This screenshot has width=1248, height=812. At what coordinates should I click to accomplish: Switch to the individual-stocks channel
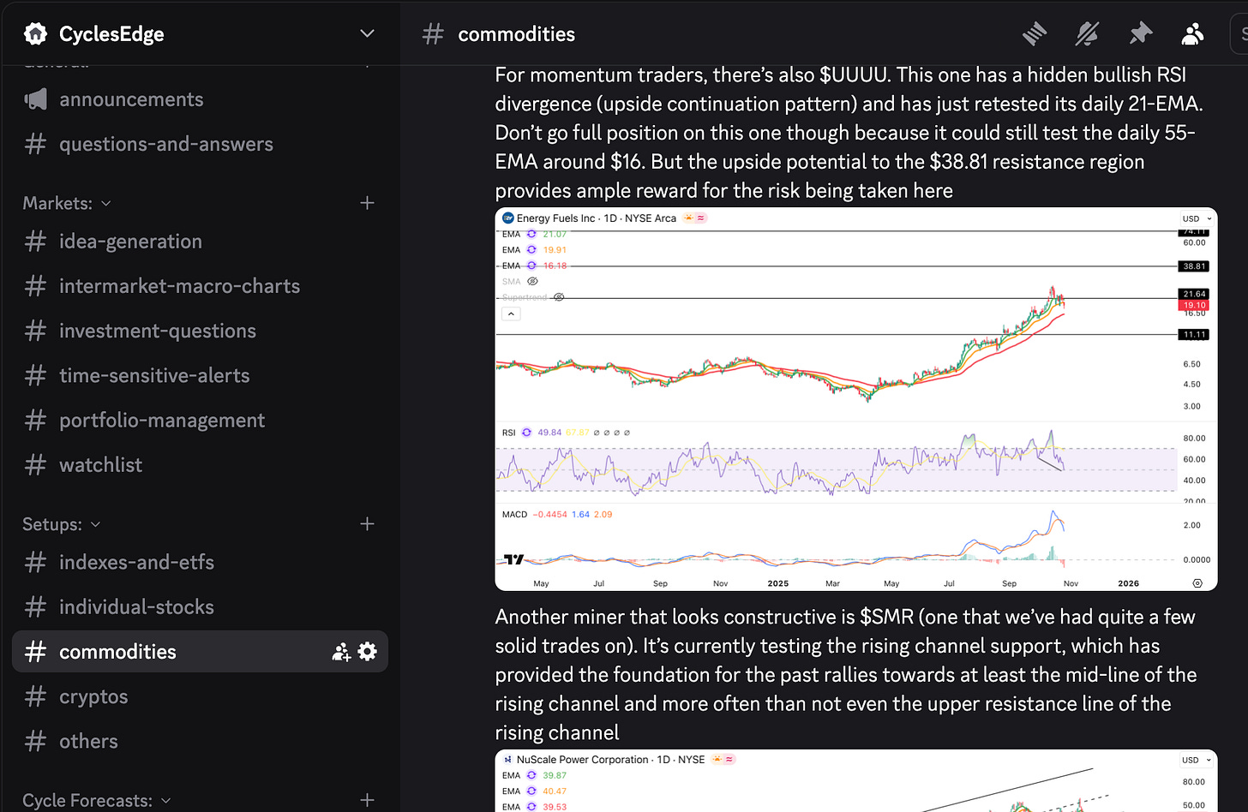coord(200,606)
